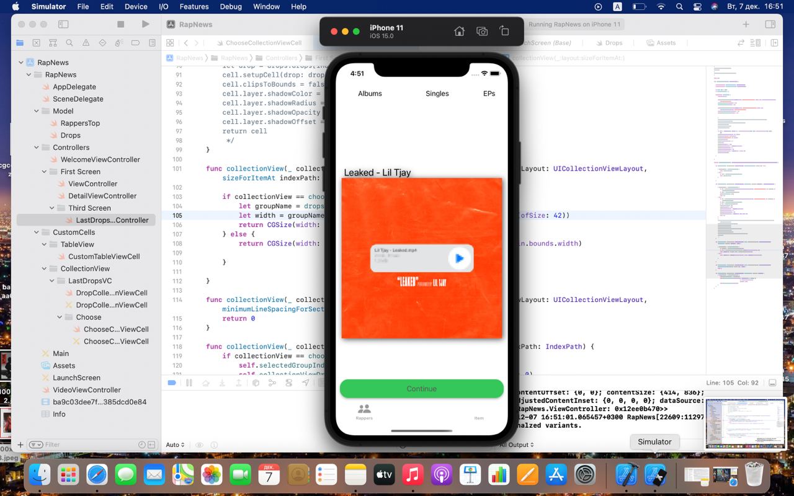The width and height of the screenshot is (794, 496).
Task: Open Debug View Hierarchy
Action: coord(256,383)
